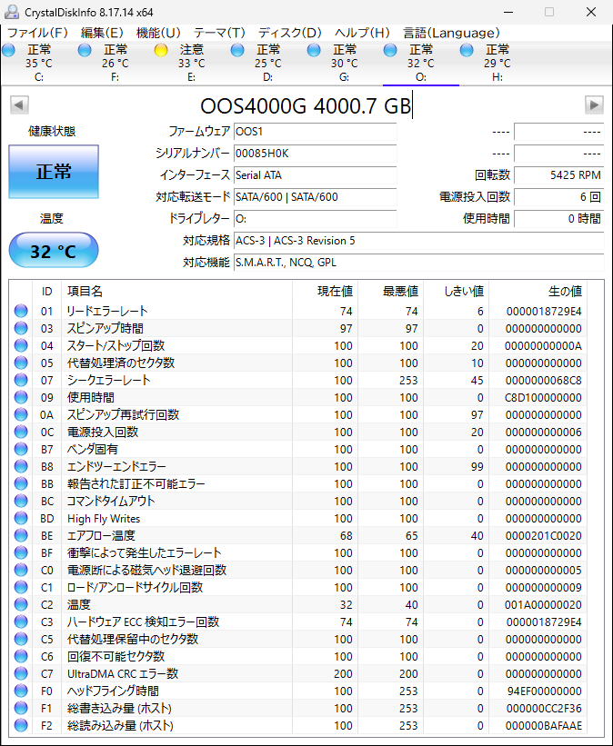Click the ファームウェア field showing OOS1

point(315,132)
